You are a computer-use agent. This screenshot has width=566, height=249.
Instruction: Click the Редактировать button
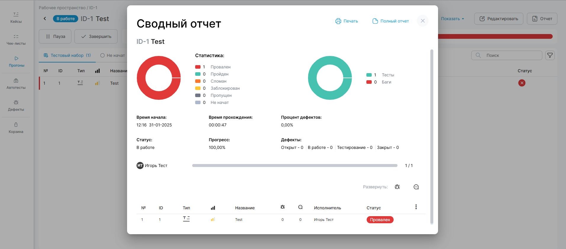[499, 19]
